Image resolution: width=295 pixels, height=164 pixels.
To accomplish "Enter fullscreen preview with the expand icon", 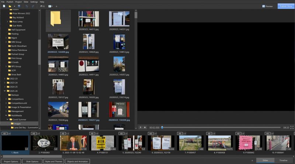I will click(292, 127).
